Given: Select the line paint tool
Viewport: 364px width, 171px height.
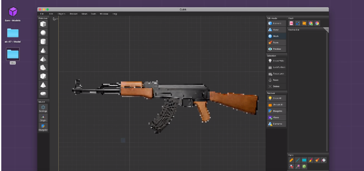Looking at the screenshot, I should [298, 160].
